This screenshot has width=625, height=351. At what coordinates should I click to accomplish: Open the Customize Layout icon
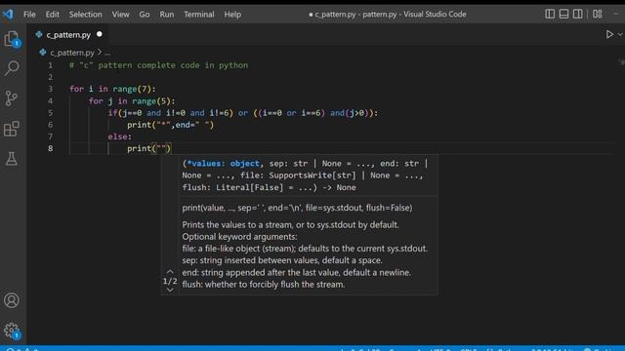click(597, 14)
